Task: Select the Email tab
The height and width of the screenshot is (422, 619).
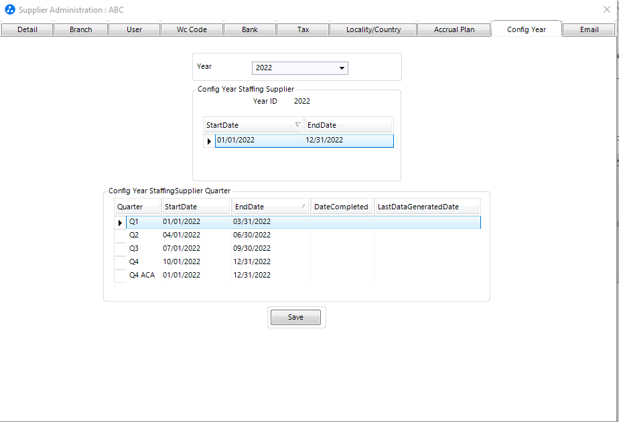Action: tap(590, 29)
